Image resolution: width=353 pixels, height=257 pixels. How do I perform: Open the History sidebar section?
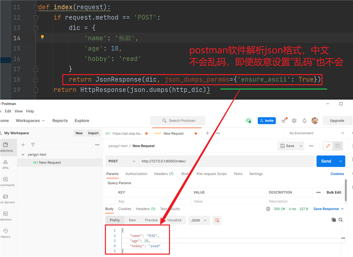[x=5, y=233]
